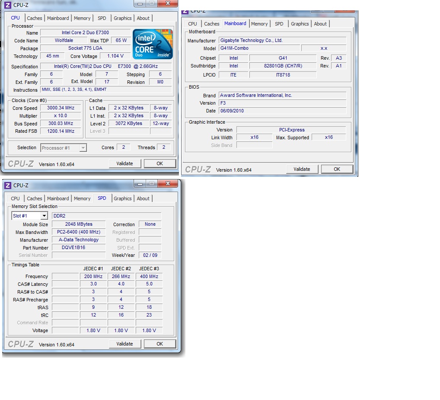Click the Code Name value Wolfdale
This screenshot has width=440, height=400.
pos(64,40)
